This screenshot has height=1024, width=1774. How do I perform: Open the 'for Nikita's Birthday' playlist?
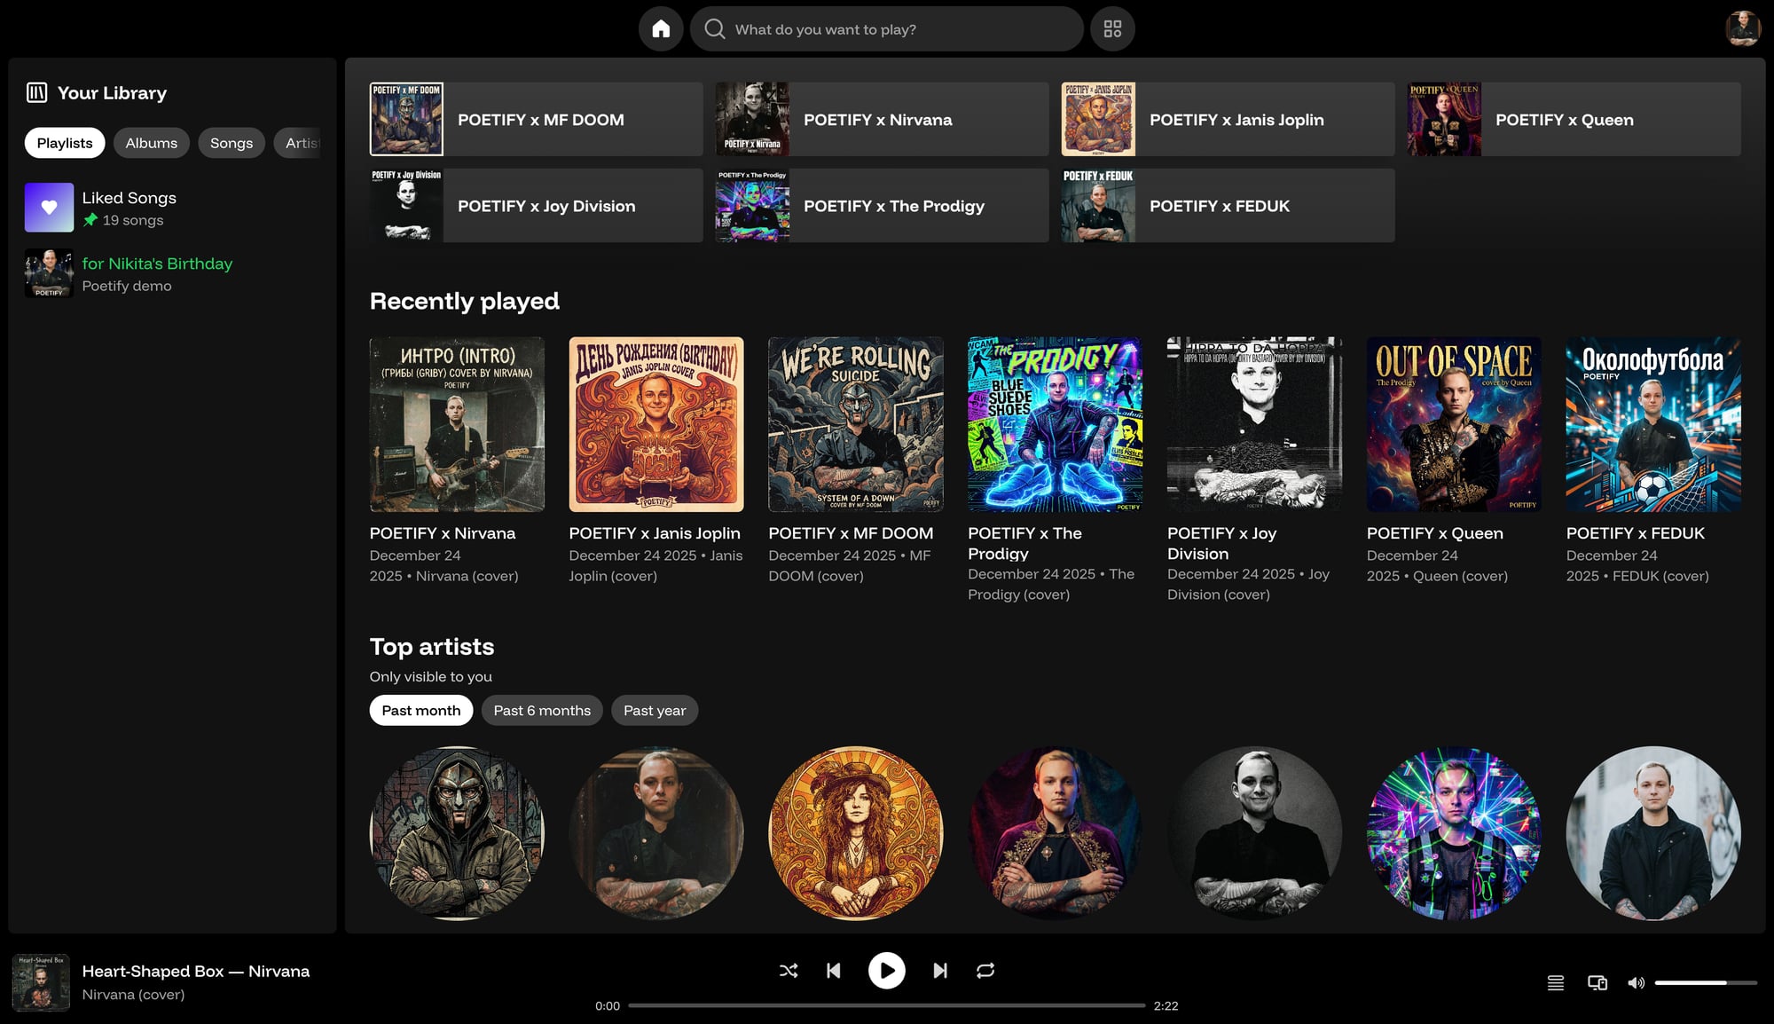click(157, 264)
